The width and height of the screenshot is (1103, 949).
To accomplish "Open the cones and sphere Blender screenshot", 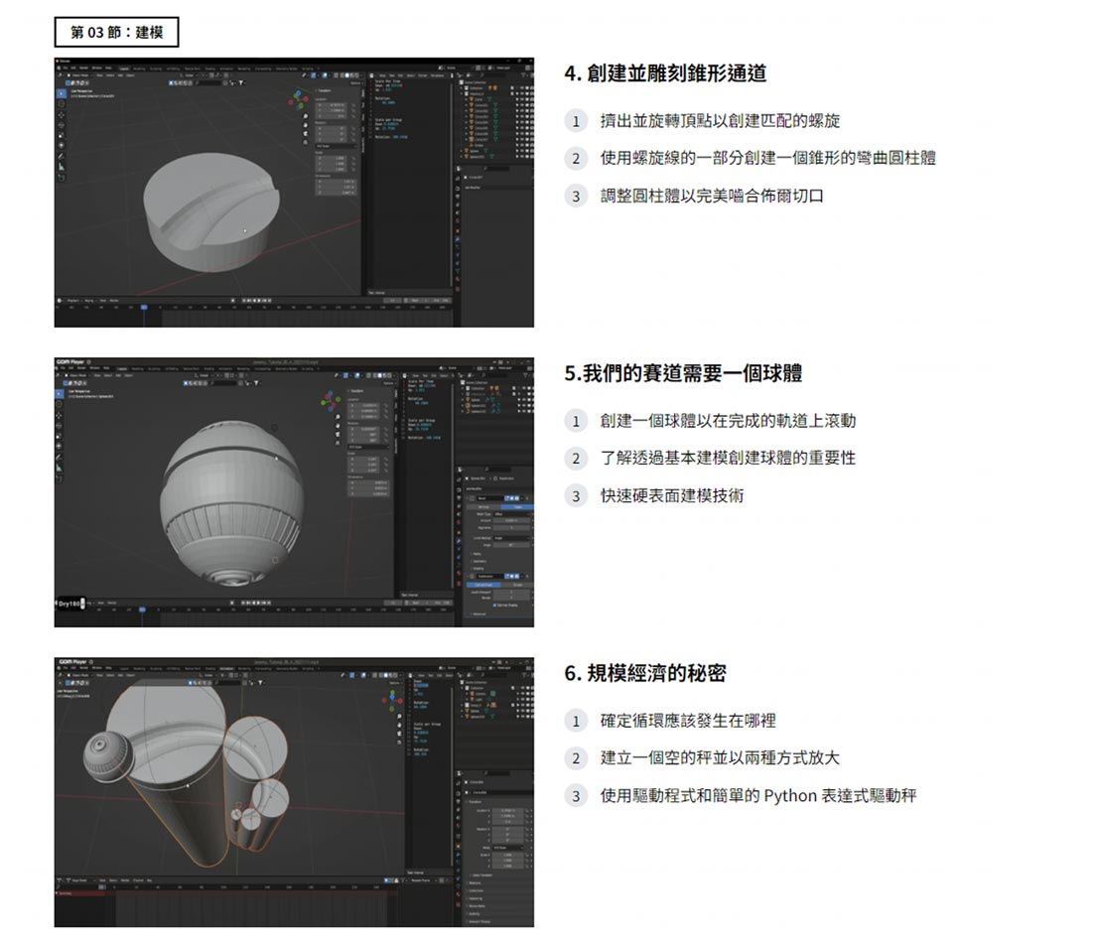I will [x=294, y=792].
